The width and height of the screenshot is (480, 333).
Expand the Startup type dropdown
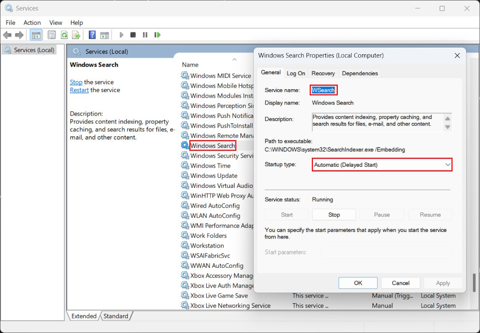pos(382,165)
